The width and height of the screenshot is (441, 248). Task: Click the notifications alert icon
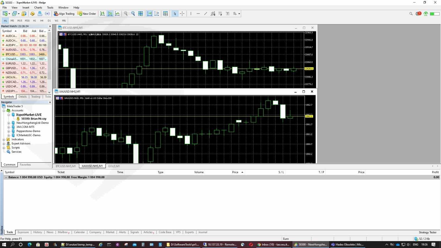pyautogui.click(x=418, y=14)
